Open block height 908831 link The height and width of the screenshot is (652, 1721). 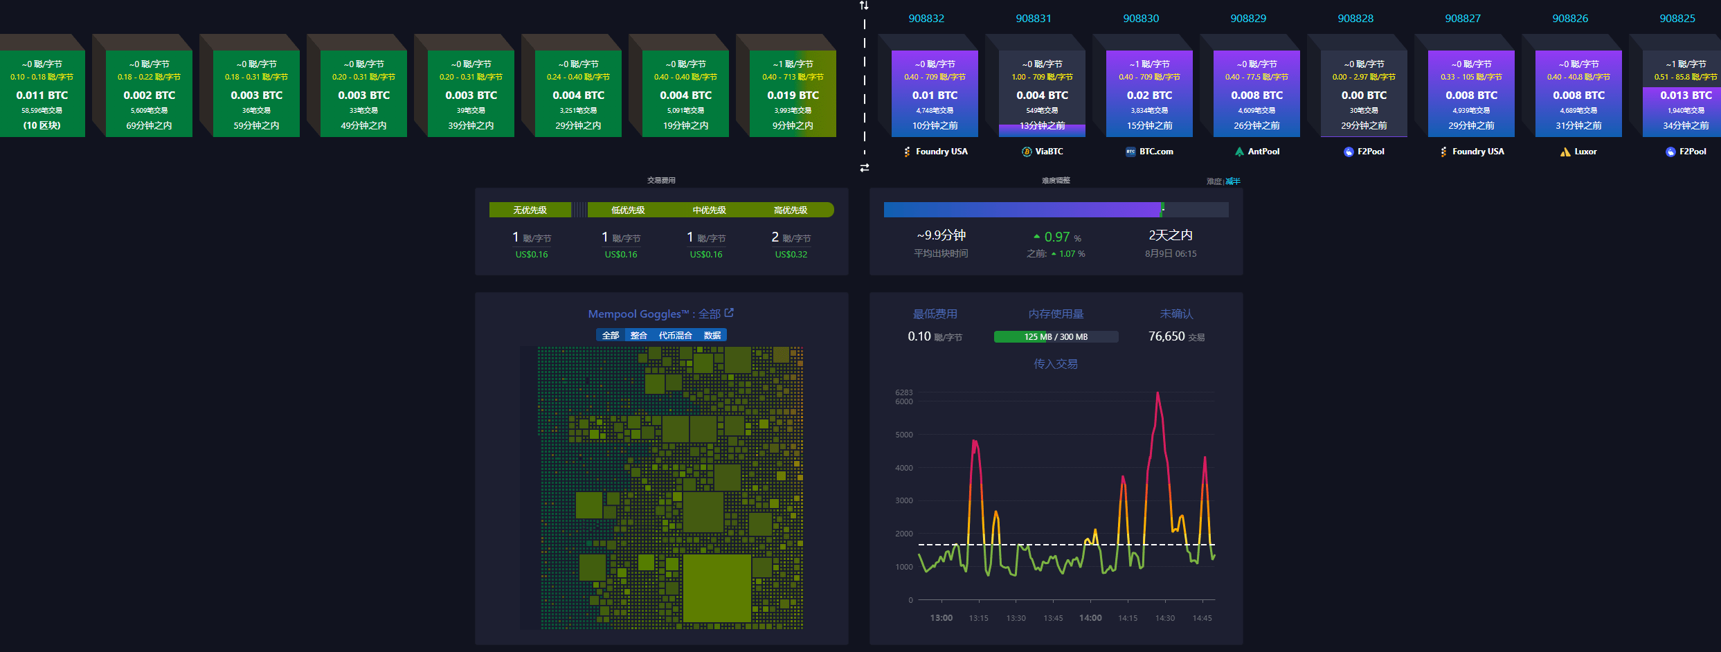(1034, 19)
